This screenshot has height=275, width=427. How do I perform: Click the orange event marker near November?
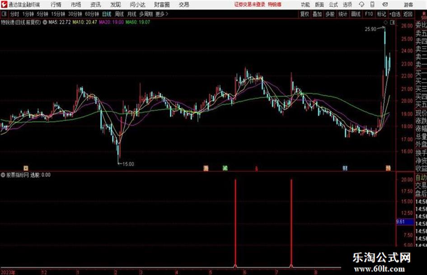26,168
